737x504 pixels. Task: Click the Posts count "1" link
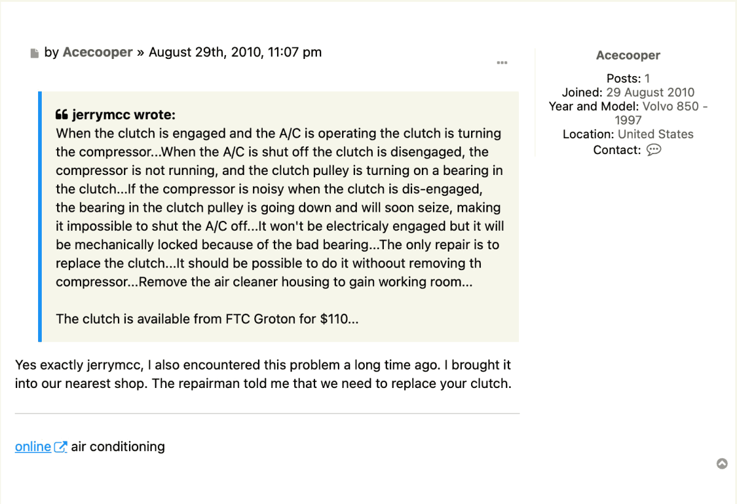[x=647, y=79]
